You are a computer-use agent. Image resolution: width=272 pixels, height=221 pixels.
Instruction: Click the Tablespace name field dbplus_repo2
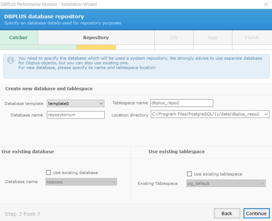(x=182, y=103)
